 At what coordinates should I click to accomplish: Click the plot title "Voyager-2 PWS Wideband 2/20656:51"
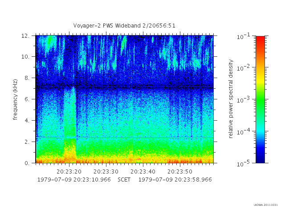(x=124, y=26)
